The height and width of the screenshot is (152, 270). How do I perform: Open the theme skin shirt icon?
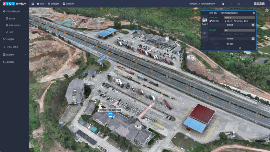[x=238, y=4]
